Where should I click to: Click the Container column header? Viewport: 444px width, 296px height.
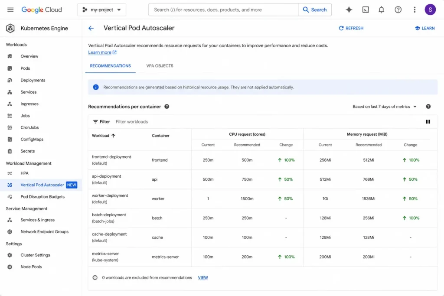point(160,136)
